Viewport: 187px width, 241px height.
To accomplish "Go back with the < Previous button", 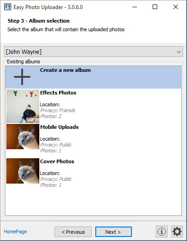I will [x=73, y=232].
